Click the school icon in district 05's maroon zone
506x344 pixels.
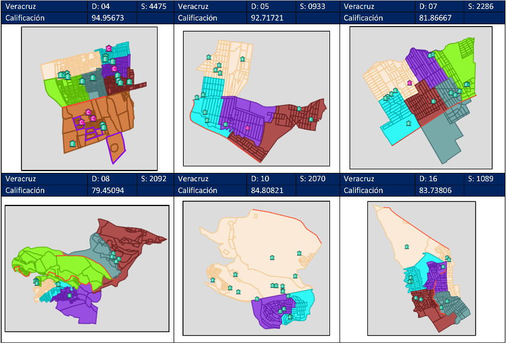299,109
